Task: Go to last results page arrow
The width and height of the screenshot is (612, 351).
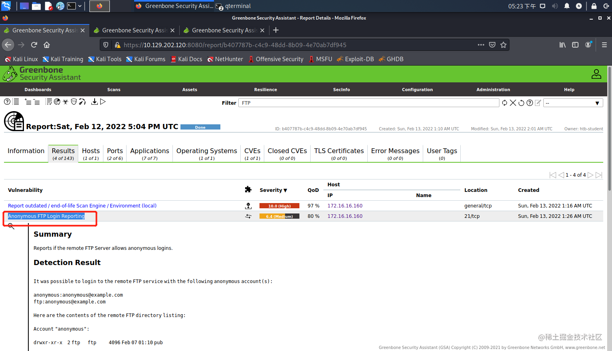Action: click(599, 175)
